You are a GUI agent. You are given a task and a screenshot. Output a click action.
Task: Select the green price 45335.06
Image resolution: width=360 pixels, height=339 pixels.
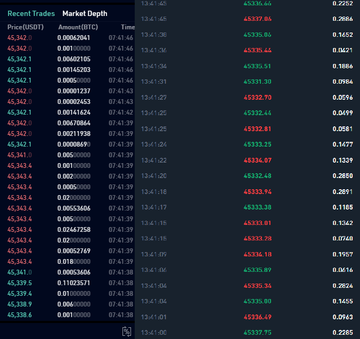tap(257, 35)
